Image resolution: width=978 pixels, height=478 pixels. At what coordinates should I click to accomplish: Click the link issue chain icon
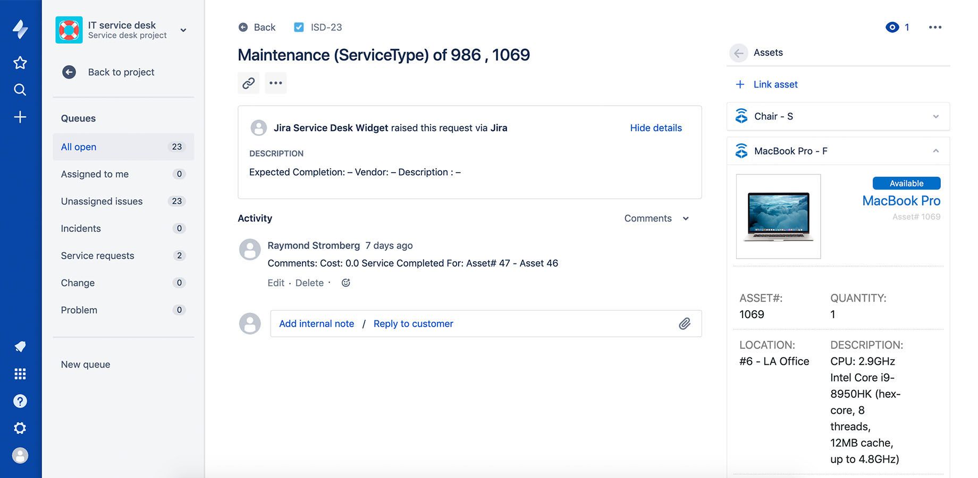pos(249,83)
